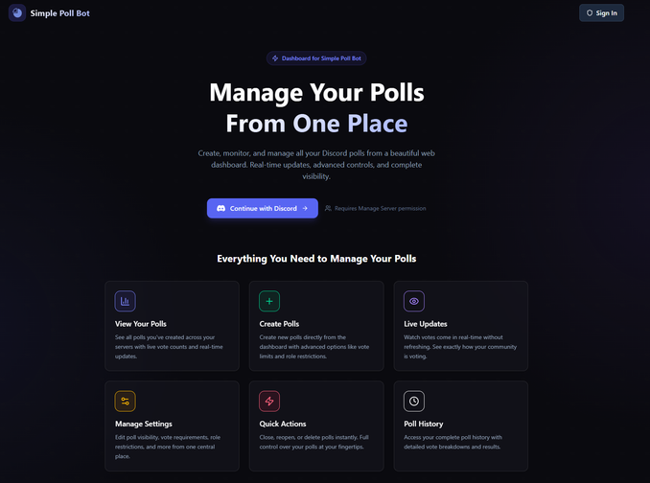The width and height of the screenshot is (650, 483).
Task: Click the lightning bolt icon on Quick Actions
Action: pos(269,402)
